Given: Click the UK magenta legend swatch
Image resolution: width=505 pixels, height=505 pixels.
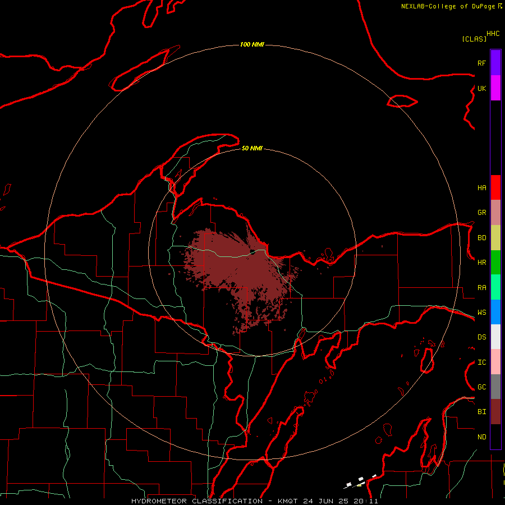Looking at the screenshot, I should click(x=495, y=88).
